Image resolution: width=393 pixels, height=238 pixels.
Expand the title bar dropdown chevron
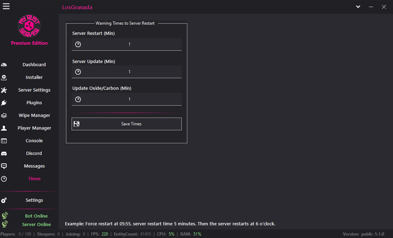click(x=358, y=7)
